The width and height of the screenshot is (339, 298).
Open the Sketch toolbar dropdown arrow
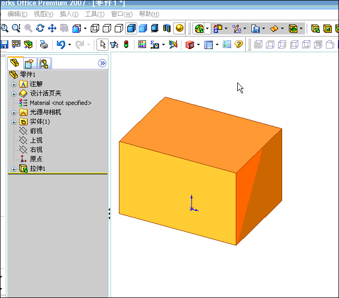tap(245, 28)
